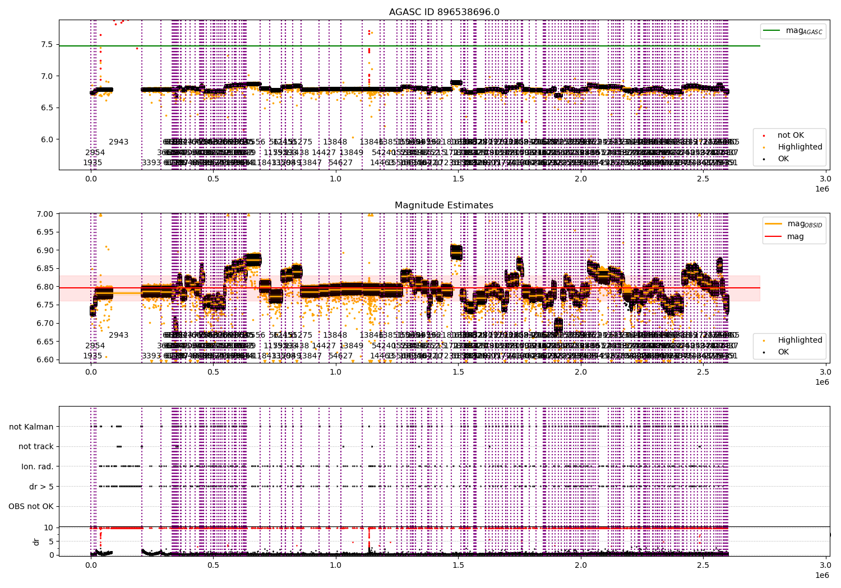Click x-axis tick 0.5 in Magnitude Estimates plot
The image size is (841, 588).
coord(213,372)
